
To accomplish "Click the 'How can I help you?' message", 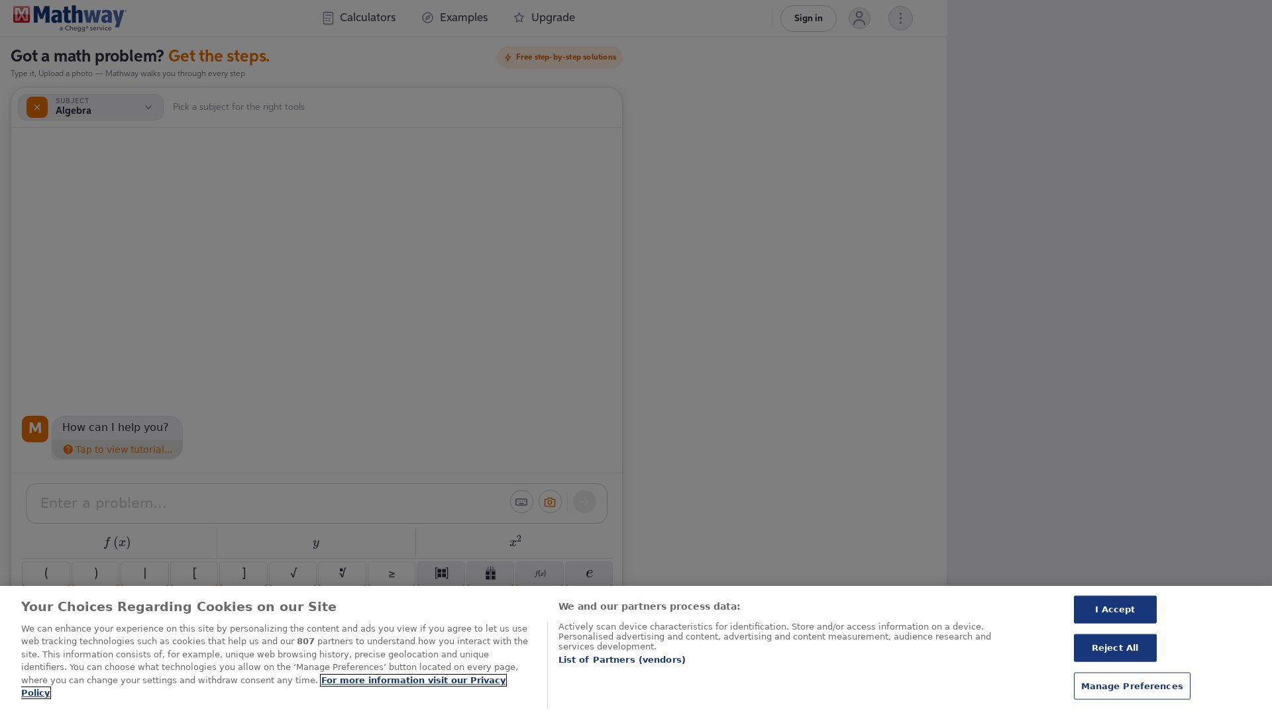I will pos(115,428).
